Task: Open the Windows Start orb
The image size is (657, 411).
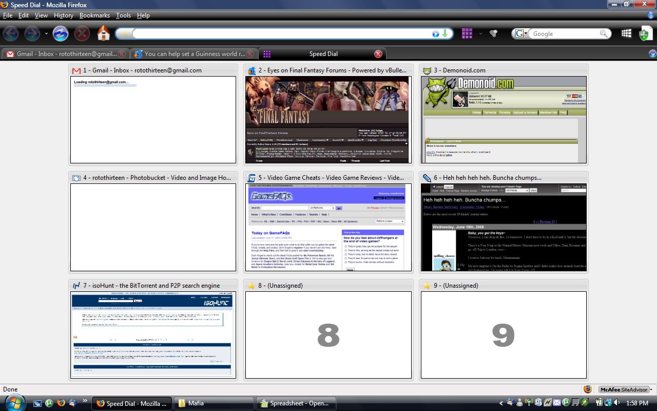Action: 14,402
